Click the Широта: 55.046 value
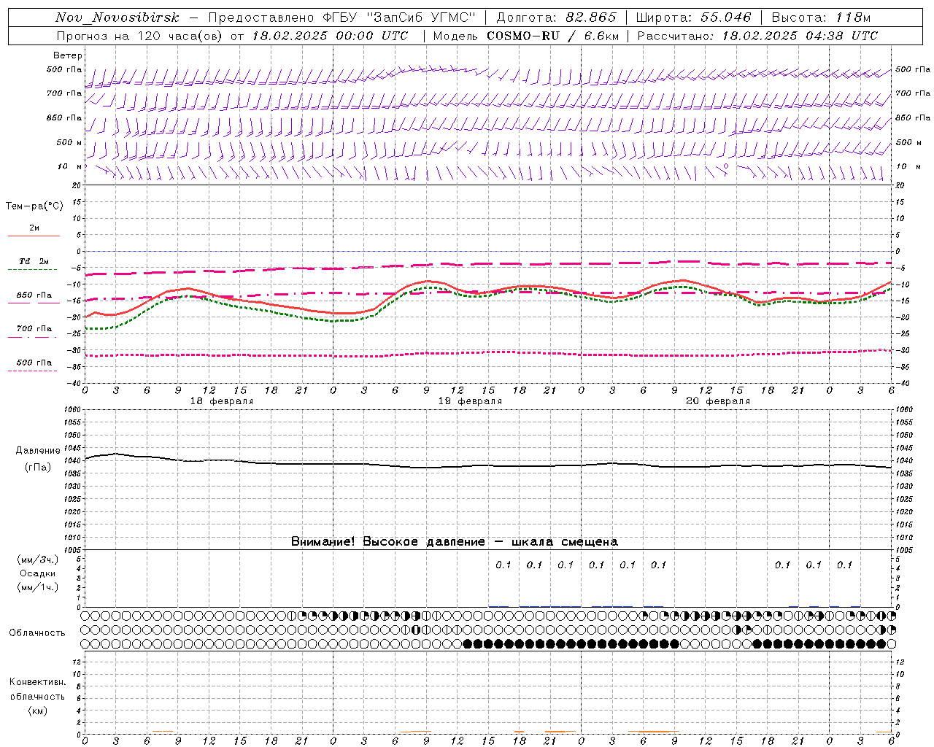This screenshot has width=934, height=747. point(693,18)
